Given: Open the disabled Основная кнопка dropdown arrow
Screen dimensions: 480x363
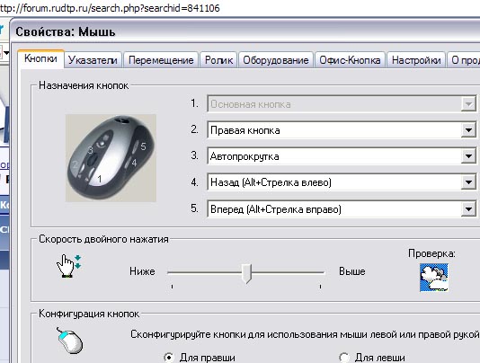Looking at the screenshot, I should (468, 104).
